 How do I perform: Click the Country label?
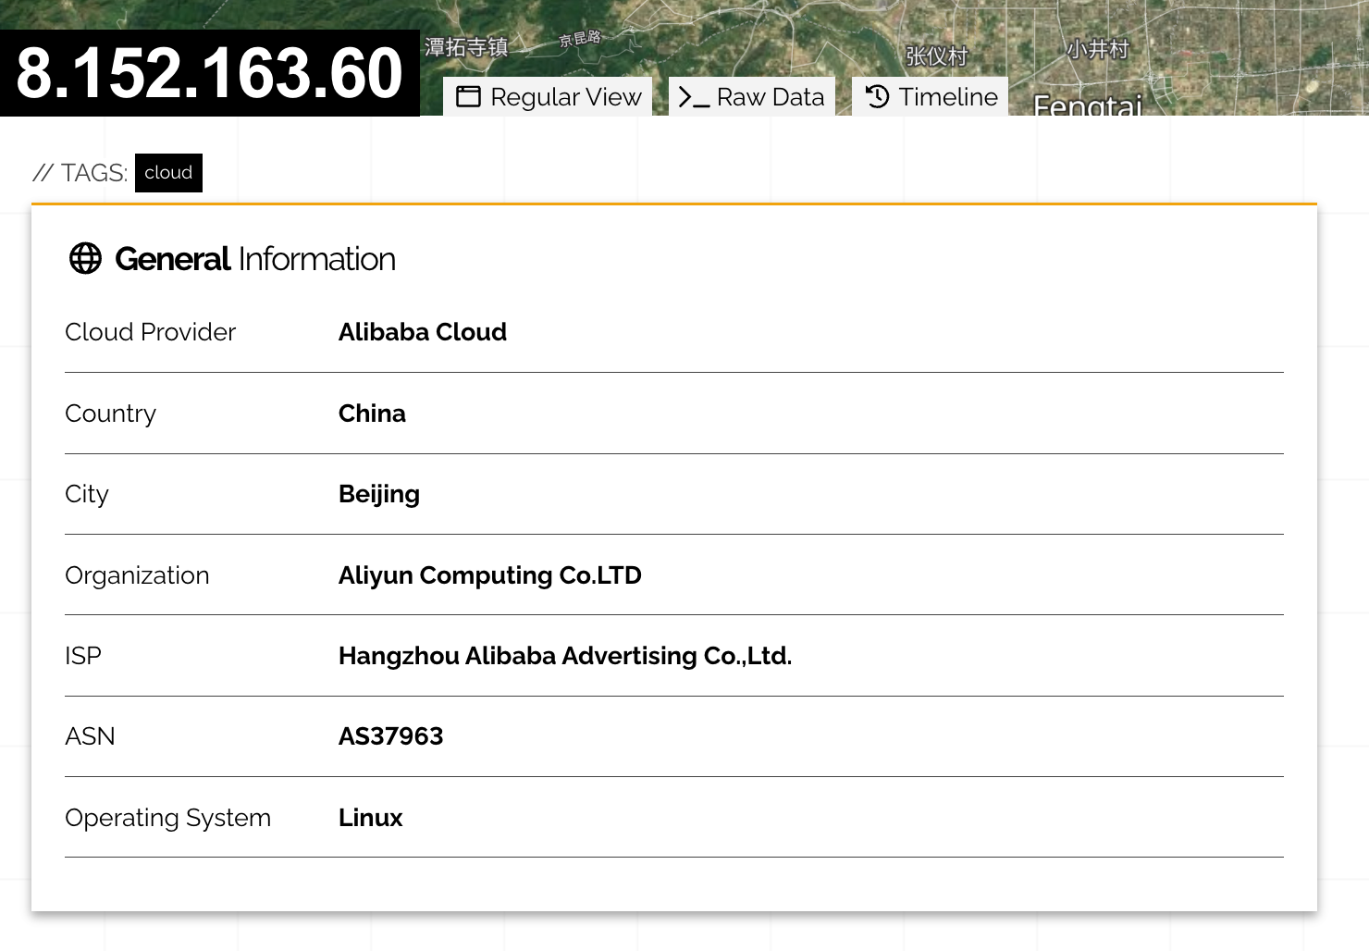(x=111, y=414)
